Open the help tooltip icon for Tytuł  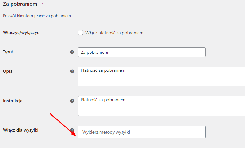click(72, 52)
